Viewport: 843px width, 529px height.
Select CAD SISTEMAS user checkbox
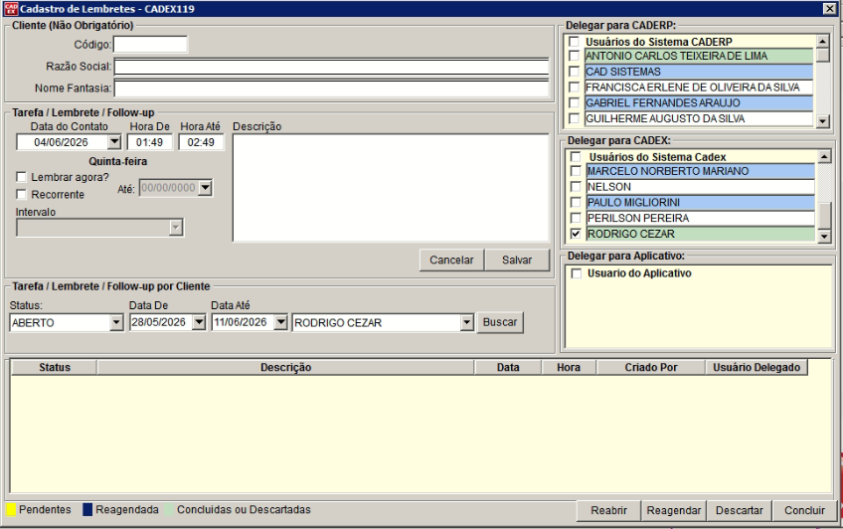(575, 72)
